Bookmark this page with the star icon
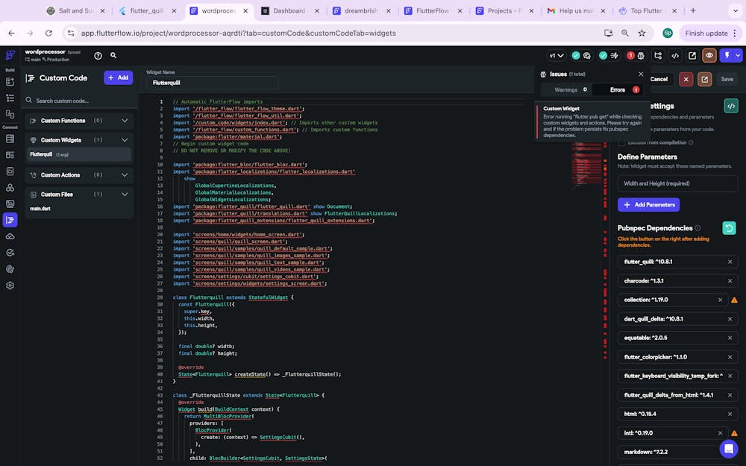The height and width of the screenshot is (466, 746). pyautogui.click(x=642, y=34)
